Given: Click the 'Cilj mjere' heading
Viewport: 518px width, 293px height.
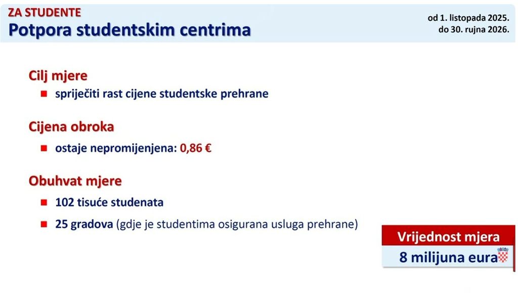Looking at the screenshot, I should click(58, 76).
